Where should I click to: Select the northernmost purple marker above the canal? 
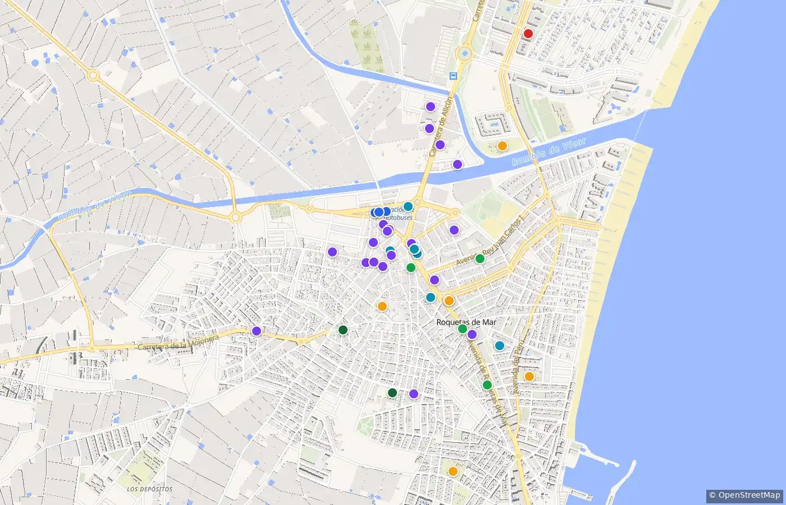[x=431, y=107]
